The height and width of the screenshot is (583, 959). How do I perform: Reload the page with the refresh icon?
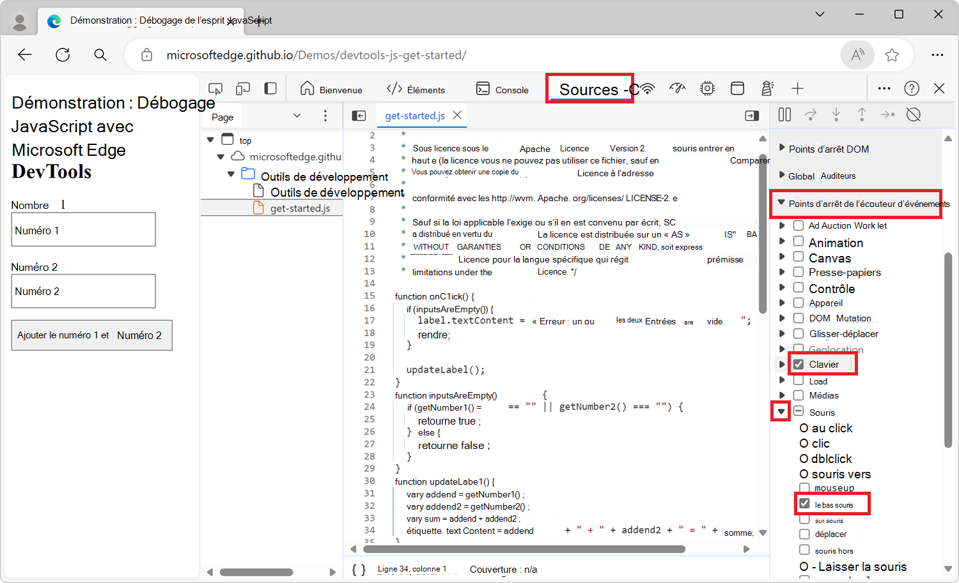pyautogui.click(x=63, y=55)
